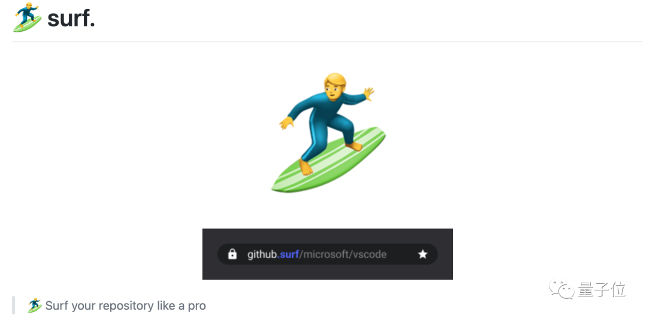The height and width of the screenshot is (318, 647).
Task: Click the 'Surf your repository like a pro' text
Action: pyautogui.click(x=125, y=305)
